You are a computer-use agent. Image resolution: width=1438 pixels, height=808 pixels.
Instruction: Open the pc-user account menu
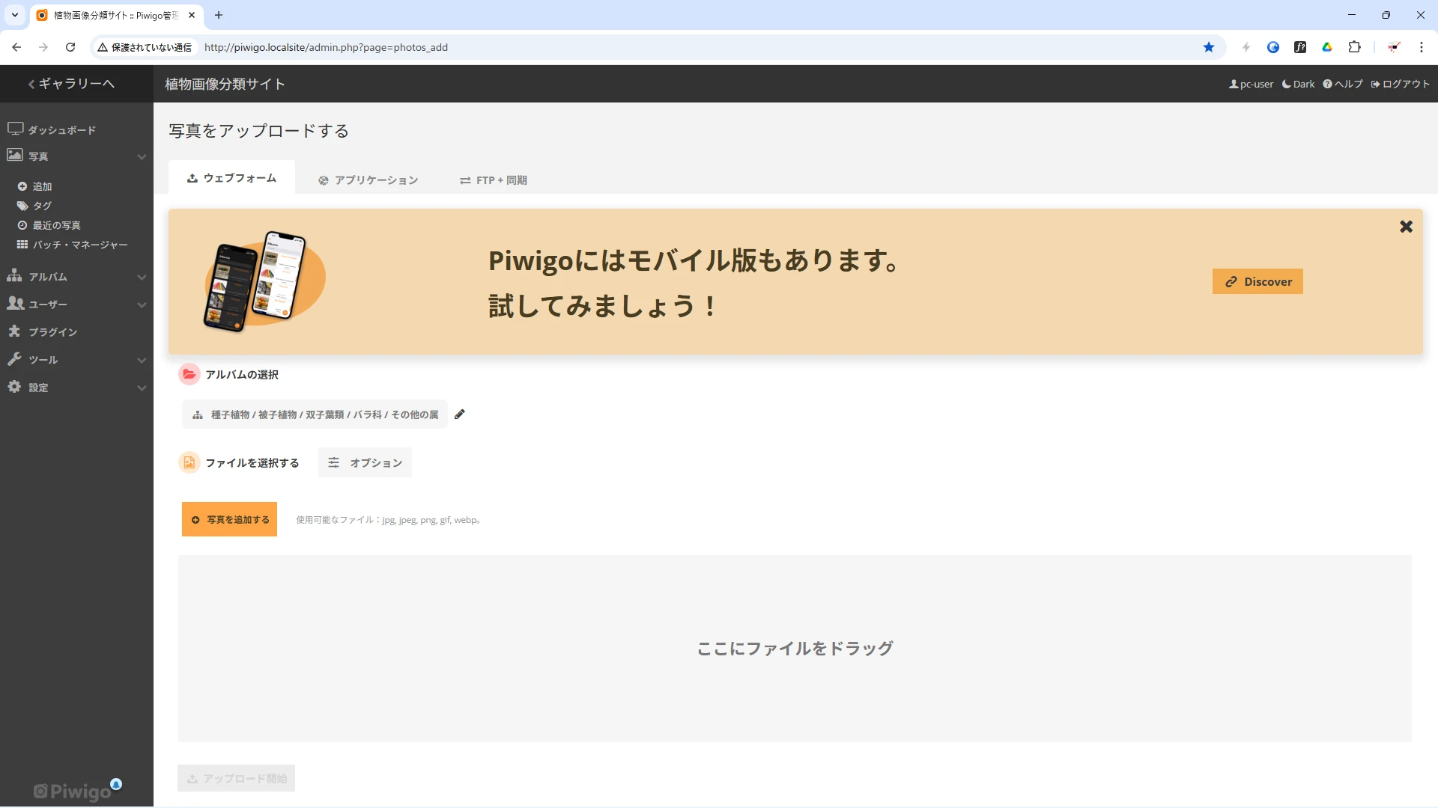1250,84
